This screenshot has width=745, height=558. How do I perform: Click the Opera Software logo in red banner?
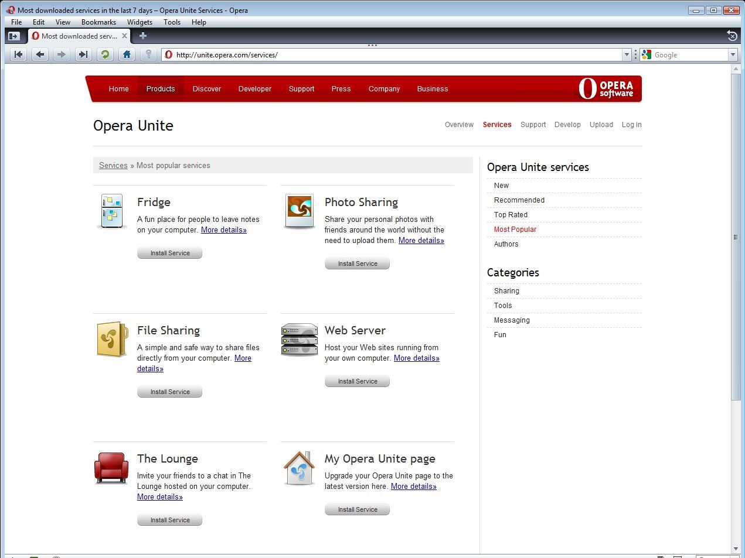pyautogui.click(x=607, y=88)
